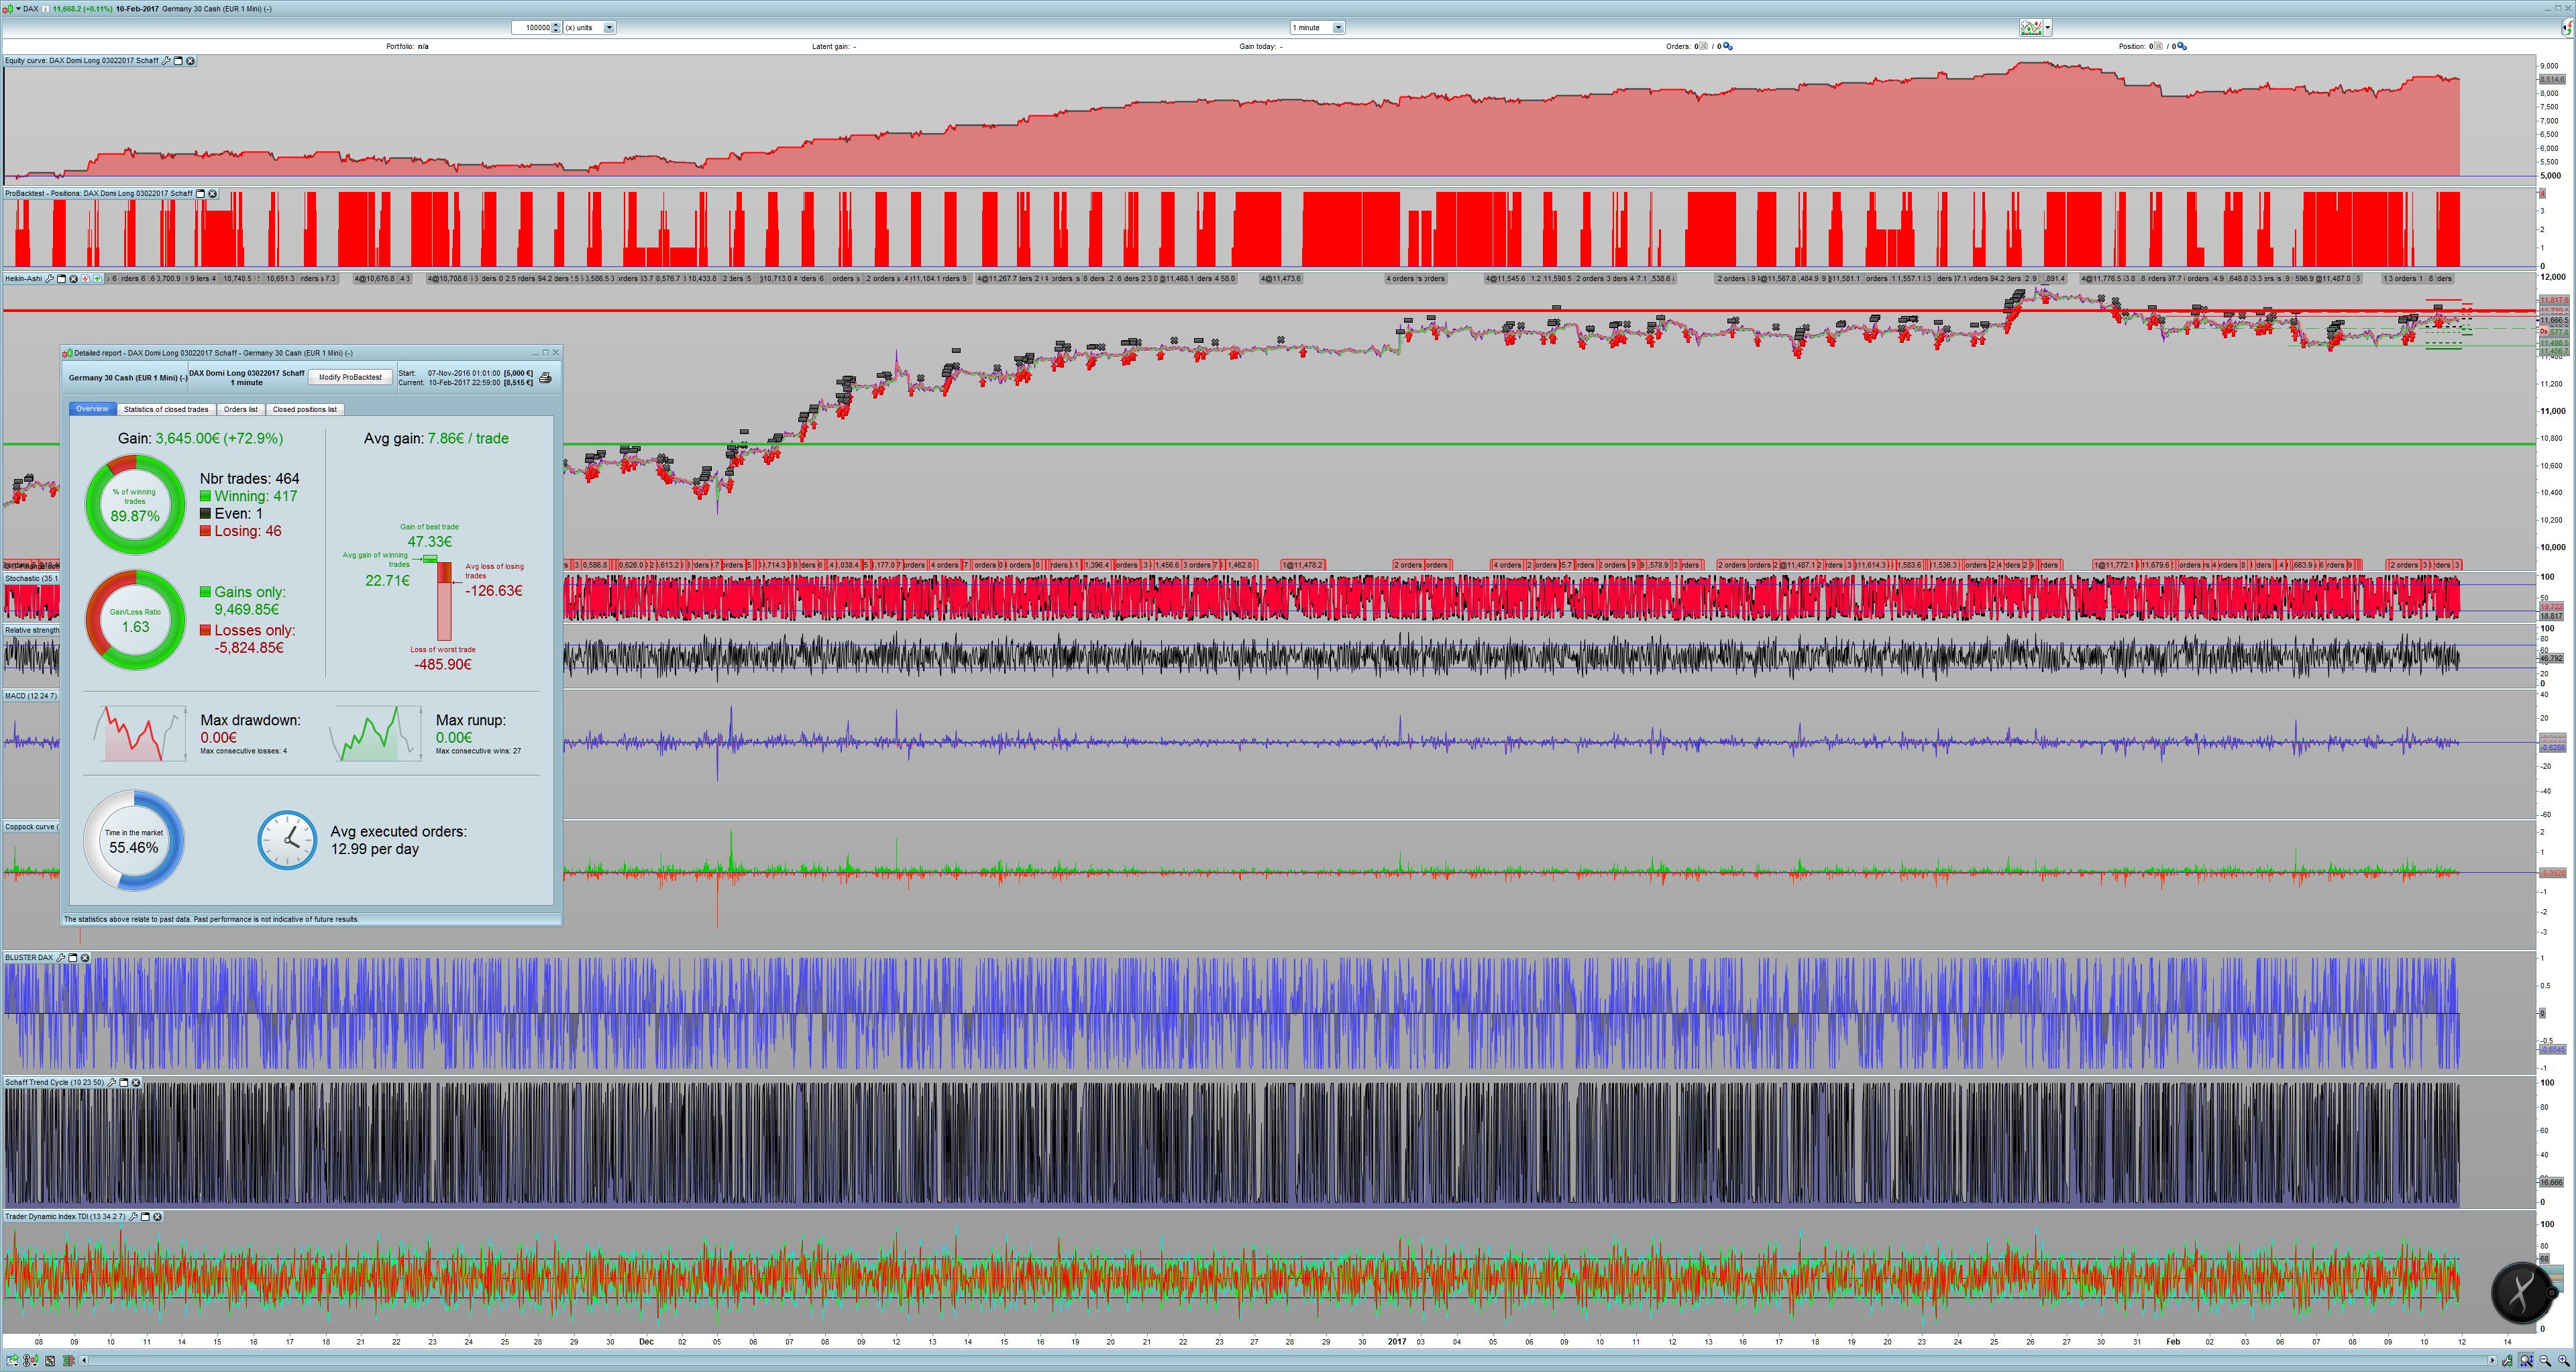This screenshot has width=2576, height=1372.
Task: Open the DAX instrument info icon
Action: coord(45,9)
